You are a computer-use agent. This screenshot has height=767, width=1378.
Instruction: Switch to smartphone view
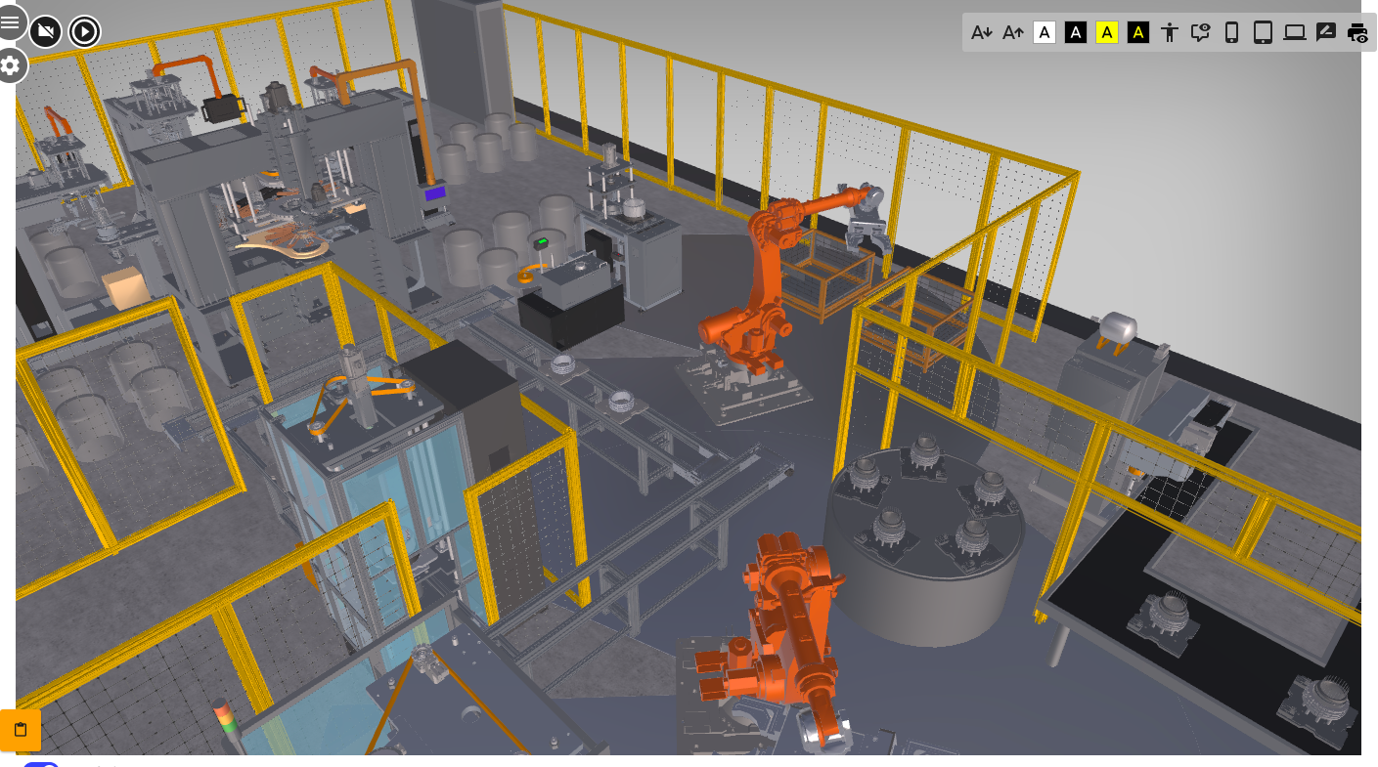pos(1232,32)
